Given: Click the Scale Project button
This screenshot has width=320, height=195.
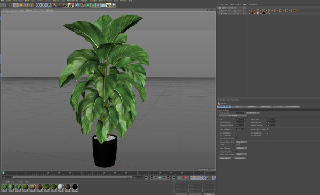Looking at the screenshot, I should point(233,116).
